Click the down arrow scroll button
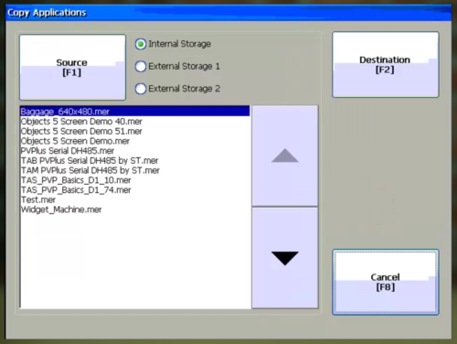The image size is (457, 344). [285, 258]
